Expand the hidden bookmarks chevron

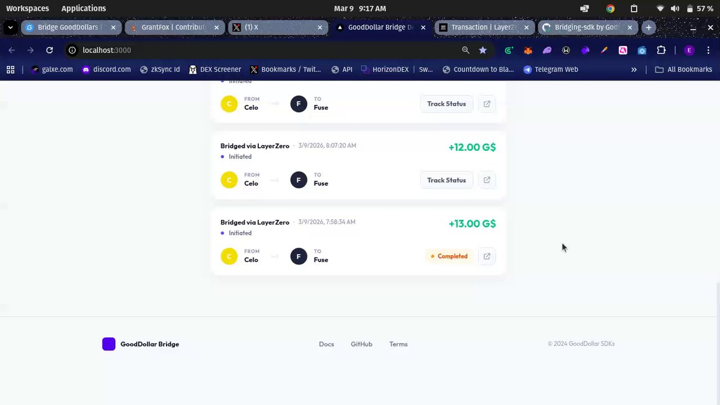click(634, 70)
